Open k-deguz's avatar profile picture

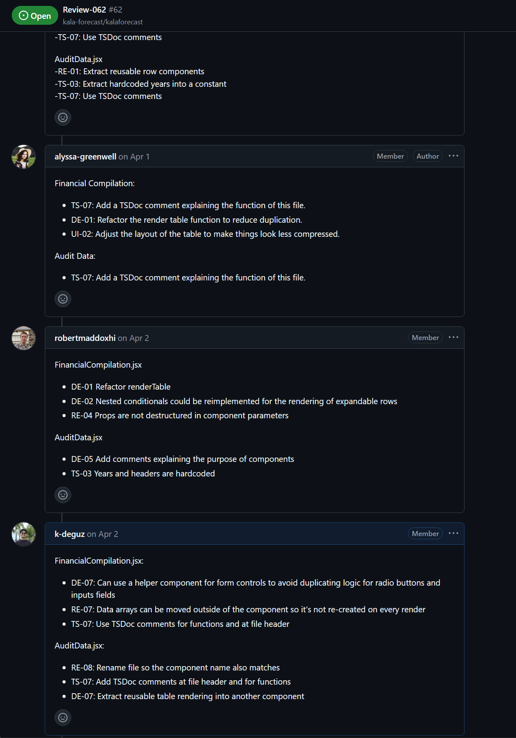pos(24,534)
